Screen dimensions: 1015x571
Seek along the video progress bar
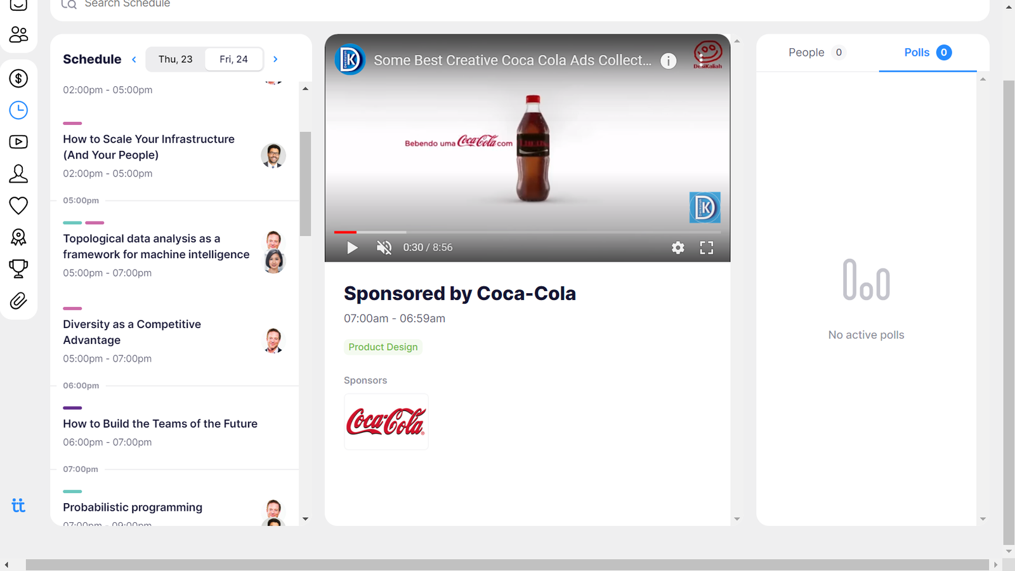point(527,232)
